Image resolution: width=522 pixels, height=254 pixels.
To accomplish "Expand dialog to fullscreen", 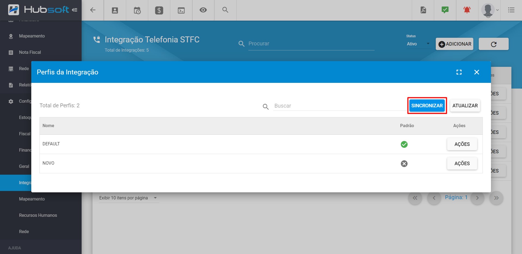I will pos(459,72).
